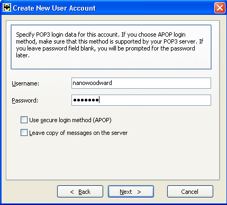Go to the Next step
The height and width of the screenshot is (205, 227).
(x=131, y=192)
